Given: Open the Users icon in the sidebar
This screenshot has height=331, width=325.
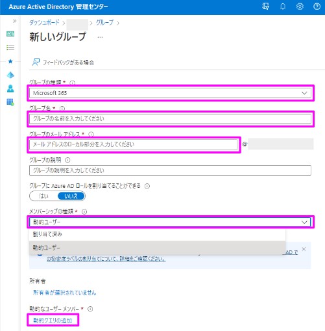Looking at the screenshot, I should 10,88.
